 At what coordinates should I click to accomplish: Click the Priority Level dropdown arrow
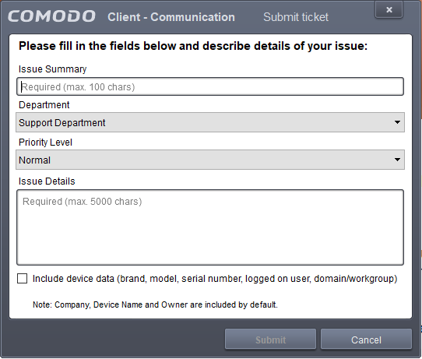click(397, 160)
